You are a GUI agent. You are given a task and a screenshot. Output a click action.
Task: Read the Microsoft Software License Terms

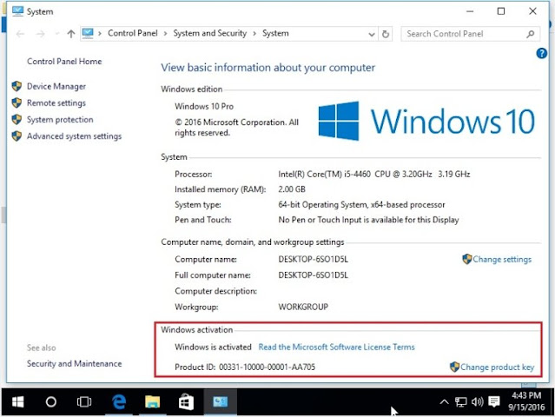point(336,347)
